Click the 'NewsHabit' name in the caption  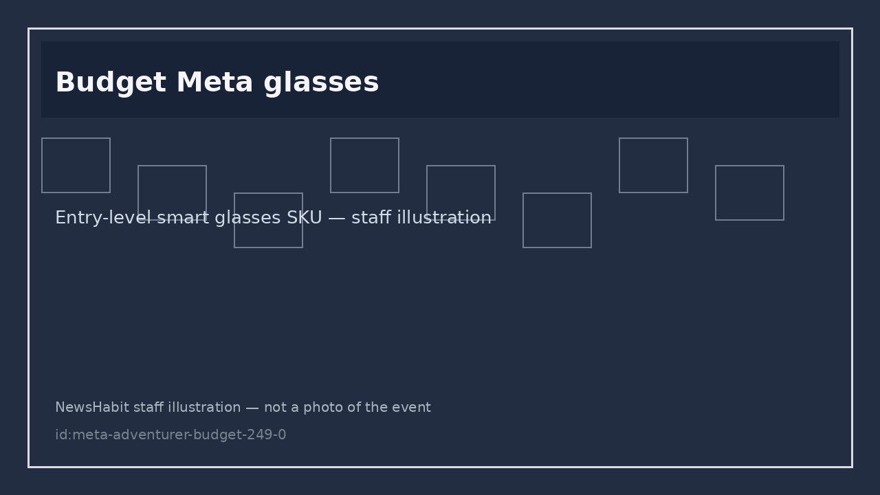click(x=92, y=408)
